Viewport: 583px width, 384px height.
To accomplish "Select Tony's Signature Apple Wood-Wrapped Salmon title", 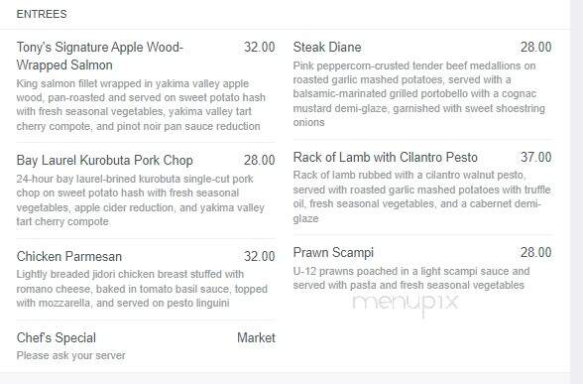I will point(99,57).
